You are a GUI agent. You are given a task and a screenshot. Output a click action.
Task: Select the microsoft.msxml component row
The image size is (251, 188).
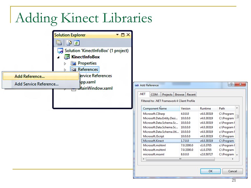[x=188, y=154]
